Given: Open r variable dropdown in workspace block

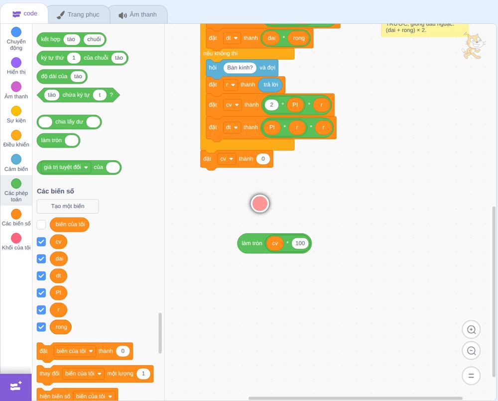Looking at the screenshot, I should 230,85.
